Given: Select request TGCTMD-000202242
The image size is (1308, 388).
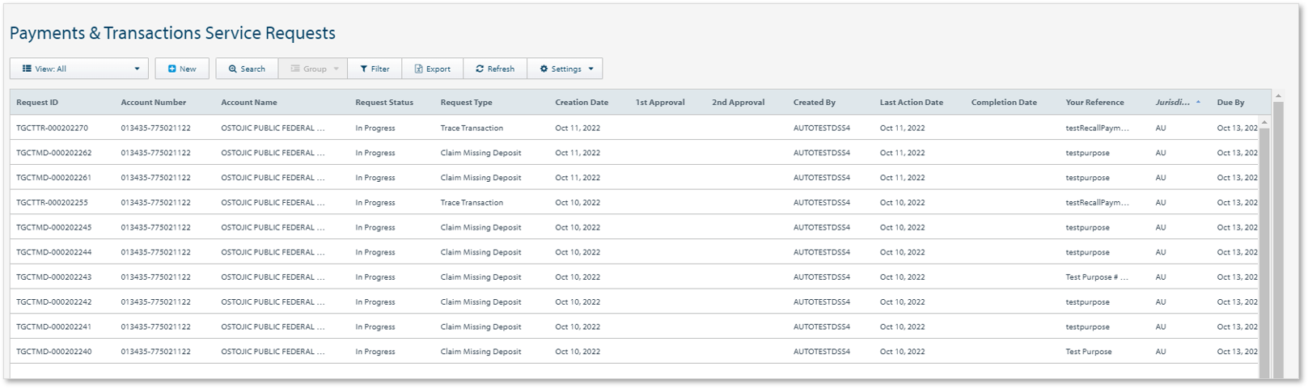Looking at the screenshot, I should coord(53,302).
